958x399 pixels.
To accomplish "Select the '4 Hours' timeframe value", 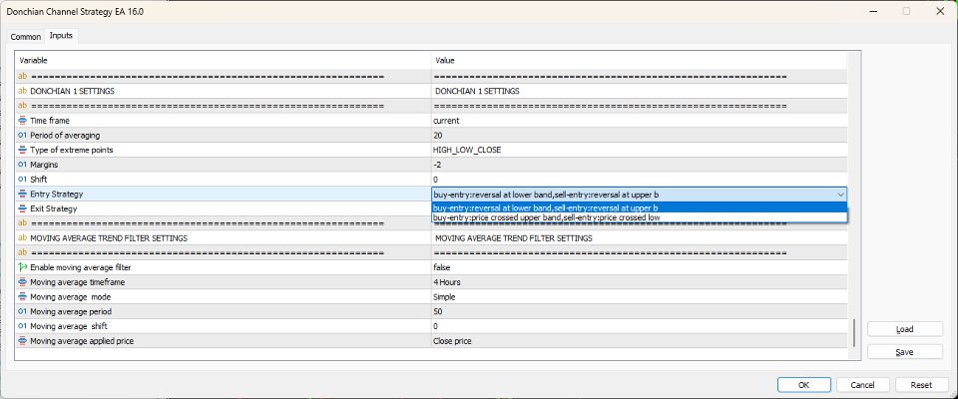I will pos(639,282).
